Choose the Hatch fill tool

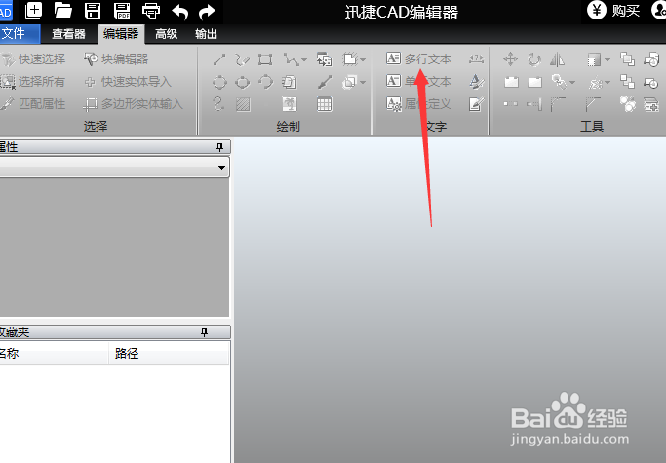243,104
